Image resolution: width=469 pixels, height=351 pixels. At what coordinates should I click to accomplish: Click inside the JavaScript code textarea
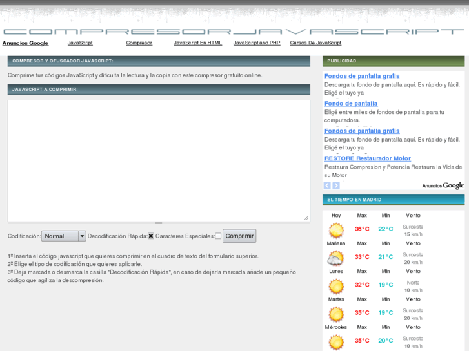[159, 161]
